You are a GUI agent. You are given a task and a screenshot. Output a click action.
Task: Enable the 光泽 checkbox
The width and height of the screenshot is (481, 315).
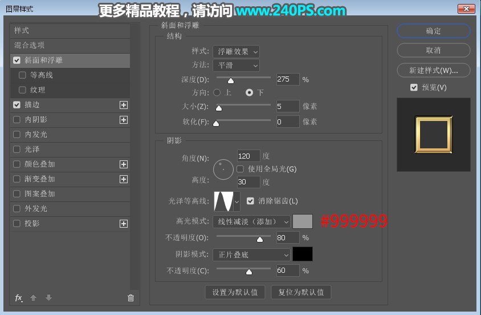point(17,149)
